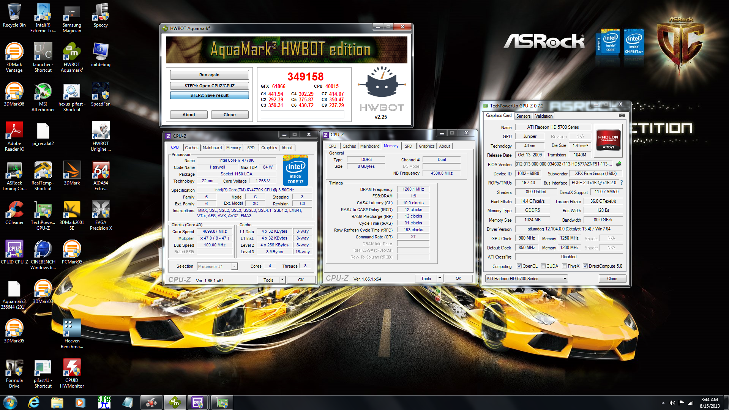Open Graphics tab in left CPU-Z
The width and height of the screenshot is (729, 410).
tap(269, 148)
